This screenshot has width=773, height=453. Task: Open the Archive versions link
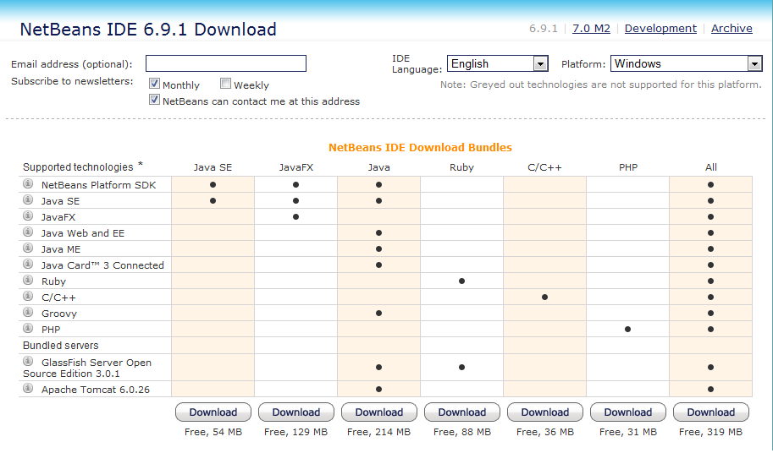(732, 28)
